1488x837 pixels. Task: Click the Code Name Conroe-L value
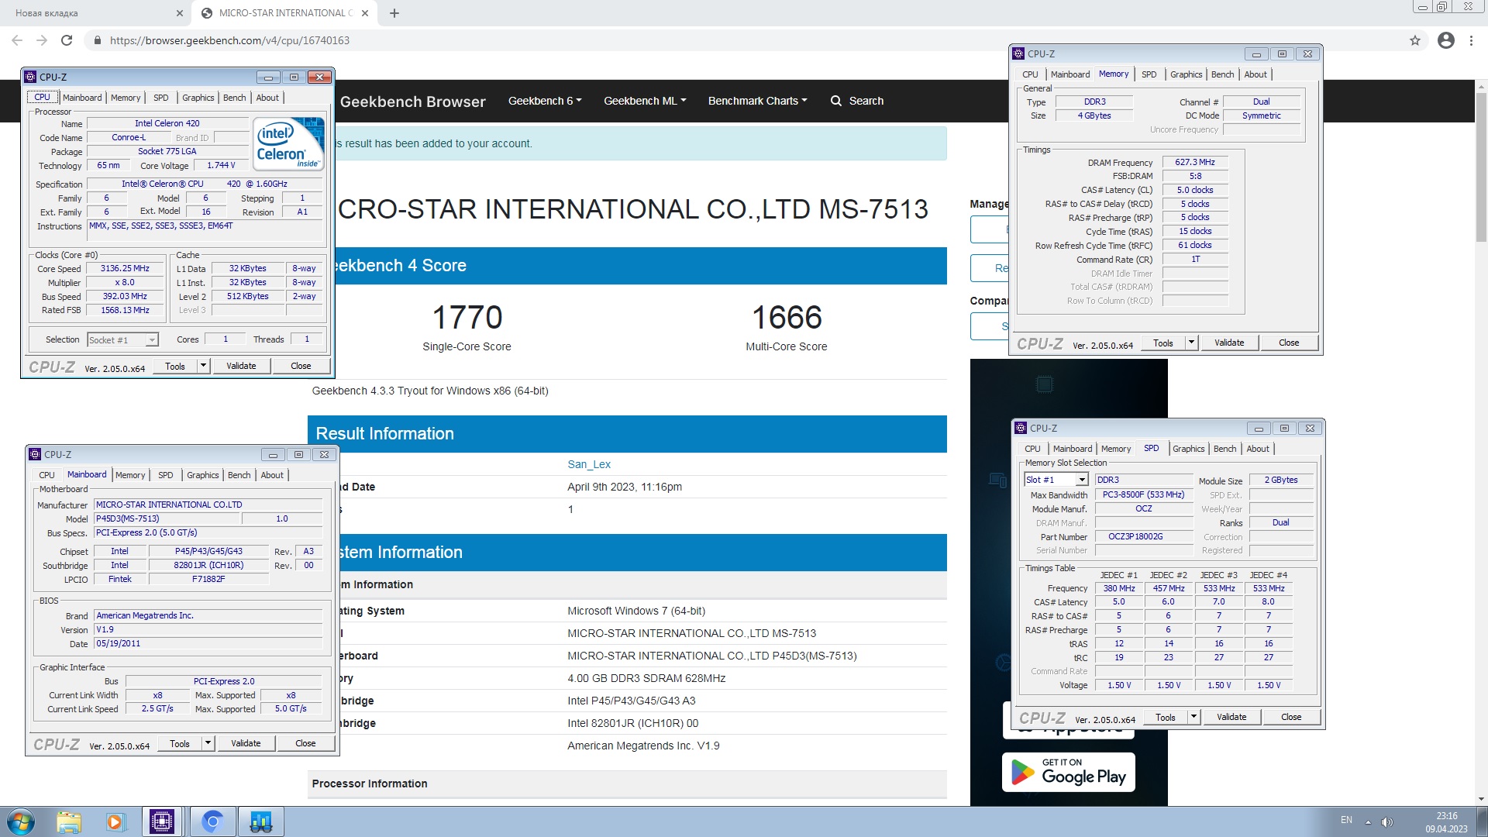(129, 138)
